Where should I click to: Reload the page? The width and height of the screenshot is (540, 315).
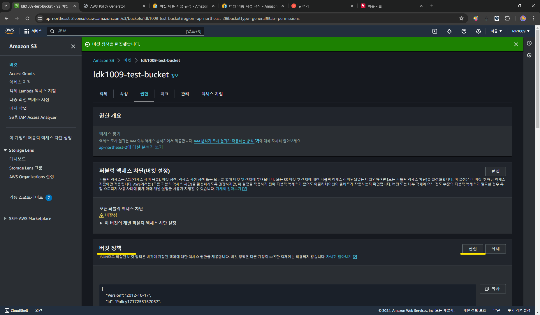pyautogui.click(x=27, y=18)
